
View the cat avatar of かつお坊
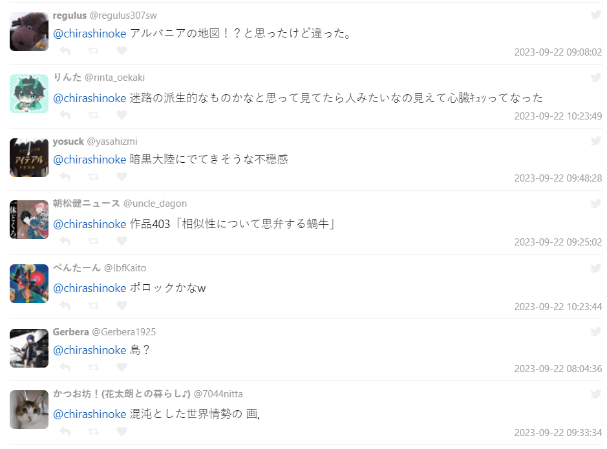[x=29, y=410]
